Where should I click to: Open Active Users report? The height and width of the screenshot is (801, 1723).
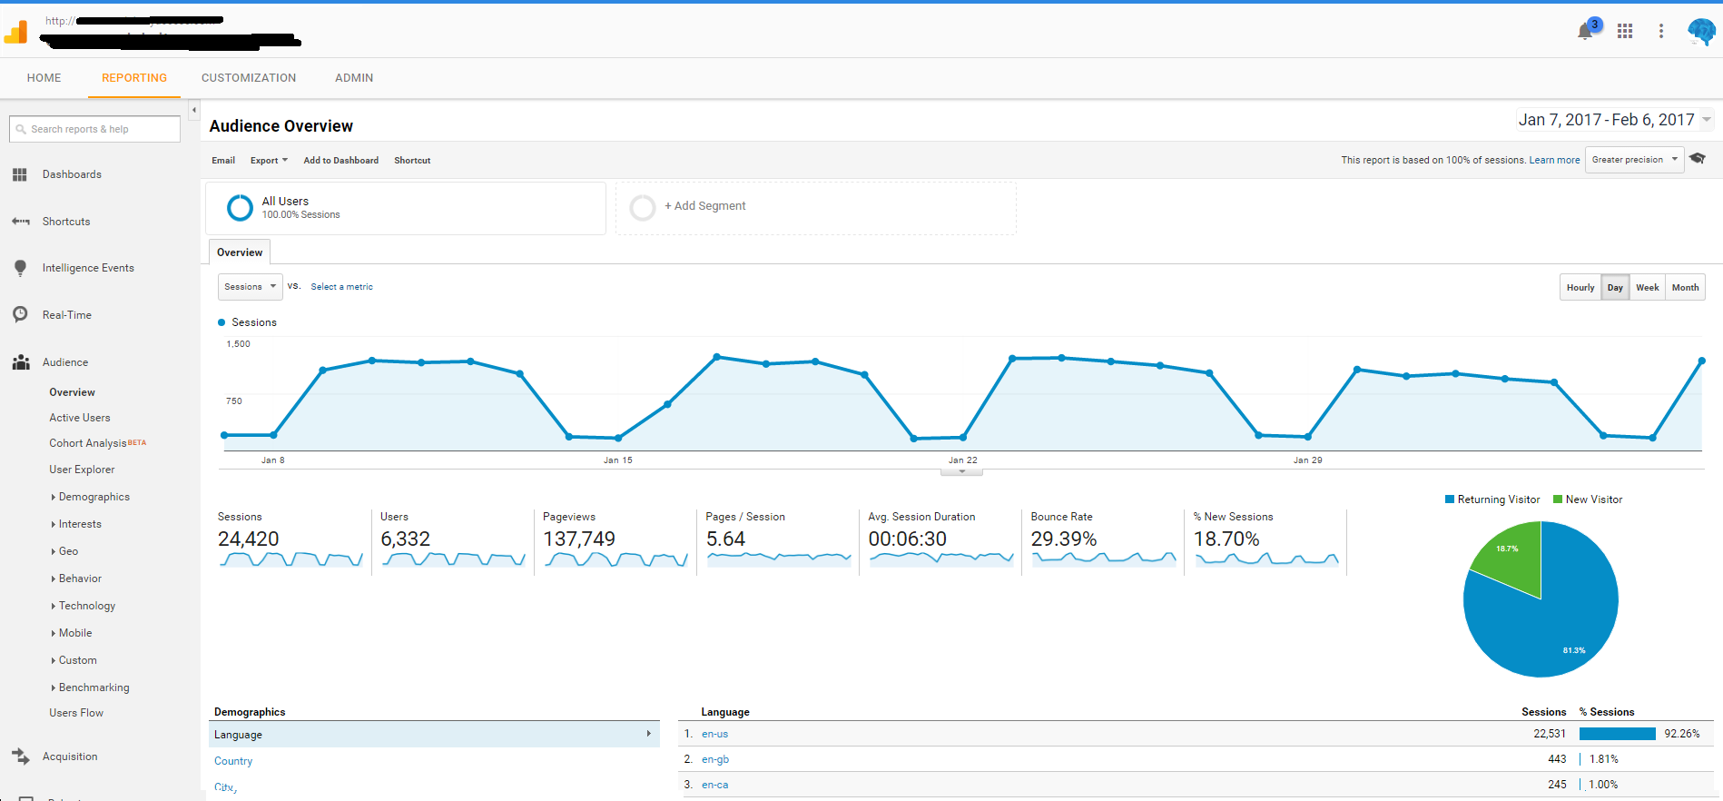(80, 418)
